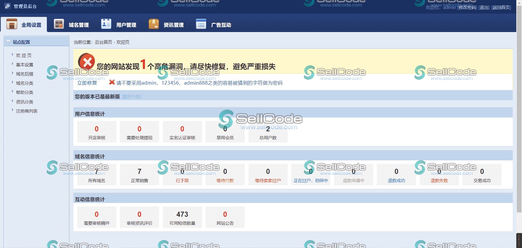This screenshot has width=522, height=248.
Task: Switch to the 用户管理 tab
Action: coord(126,25)
